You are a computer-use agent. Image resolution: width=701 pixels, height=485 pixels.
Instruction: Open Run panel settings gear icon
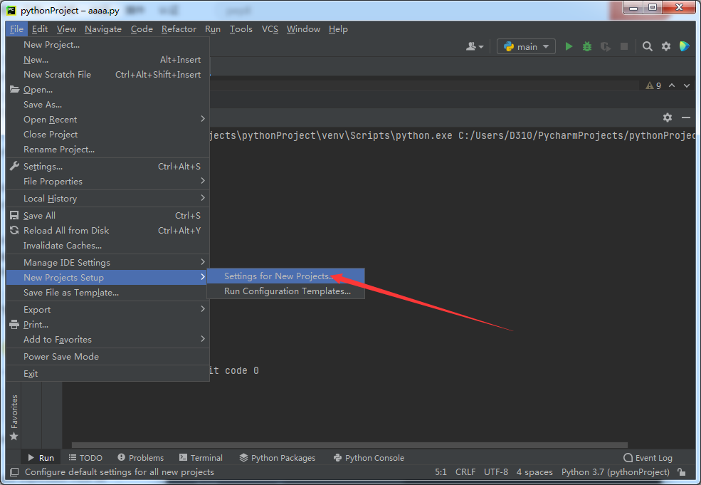coord(668,118)
